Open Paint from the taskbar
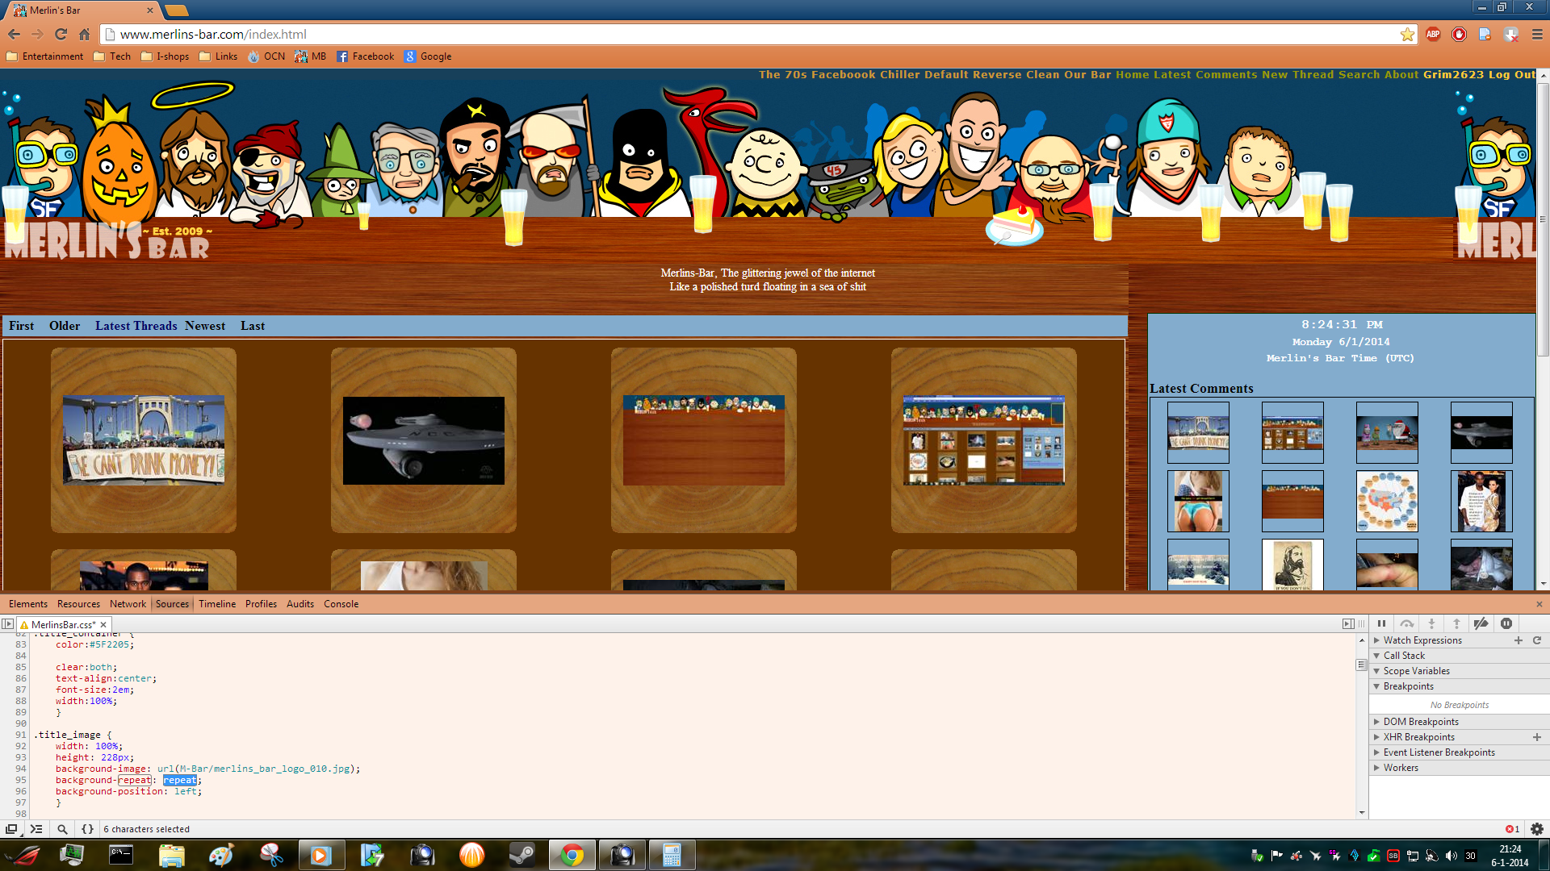The height and width of the screenshot is (871, 1550). point(221,855)
